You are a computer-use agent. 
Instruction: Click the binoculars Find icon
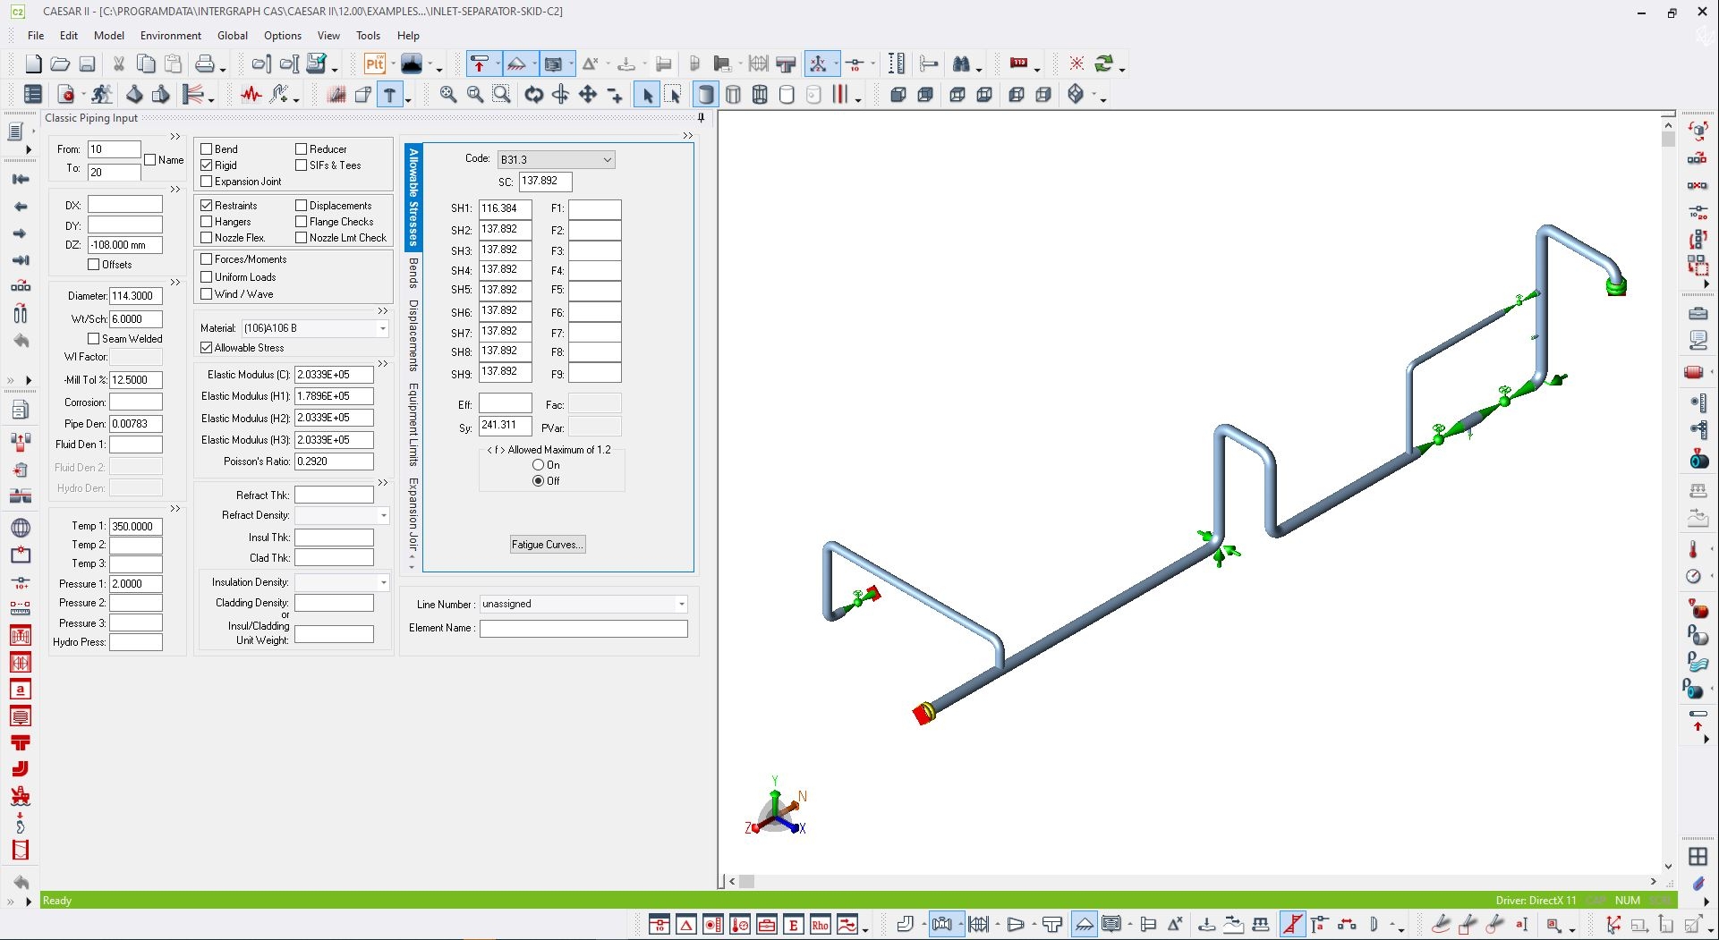961,64
